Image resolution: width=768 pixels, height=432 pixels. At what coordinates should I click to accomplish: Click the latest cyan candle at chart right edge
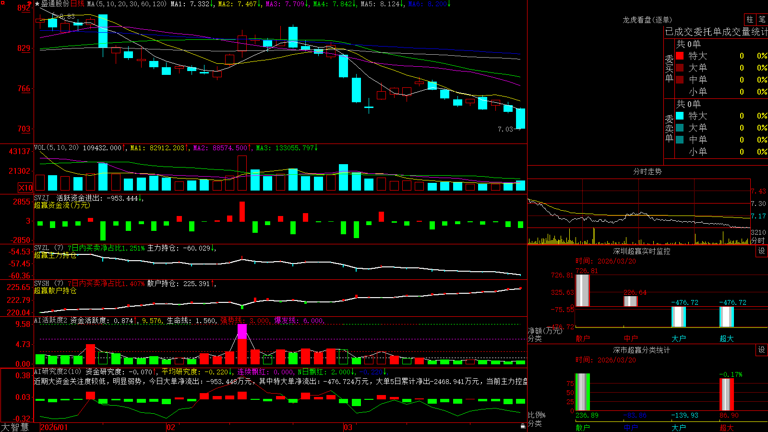click(x=520, y=118)
